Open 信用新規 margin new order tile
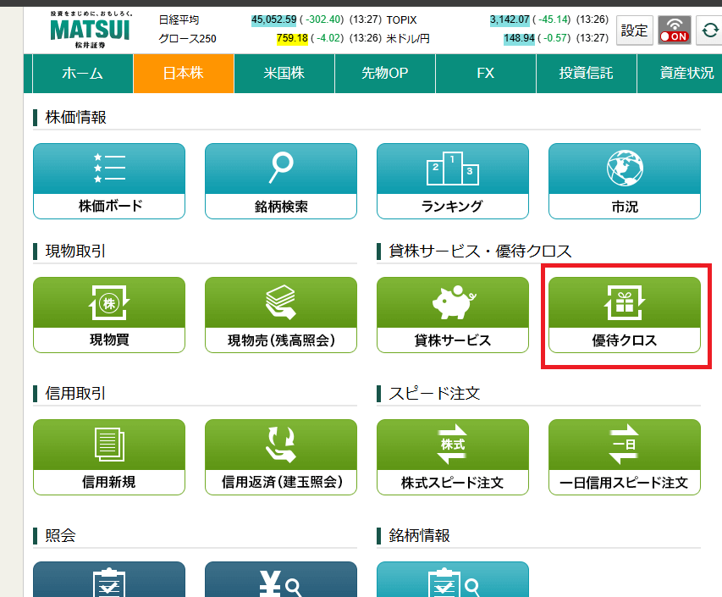722x597 pixels. 108,457
